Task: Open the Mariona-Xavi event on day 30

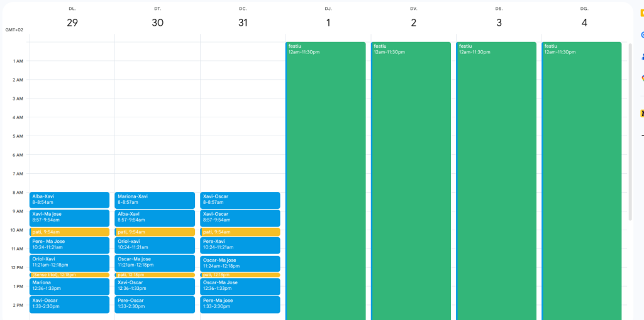Action: 155,200
